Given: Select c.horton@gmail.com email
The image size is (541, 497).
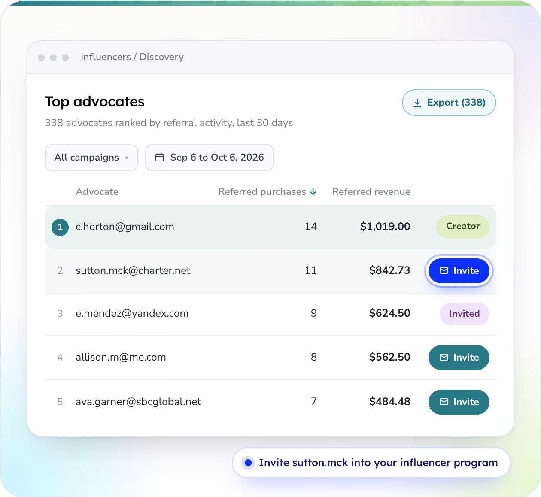Looking at the screenshot, I should coord(125,227).
